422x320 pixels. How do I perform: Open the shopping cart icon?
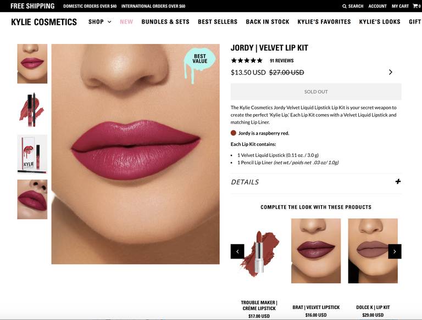(x=415, y=6)
